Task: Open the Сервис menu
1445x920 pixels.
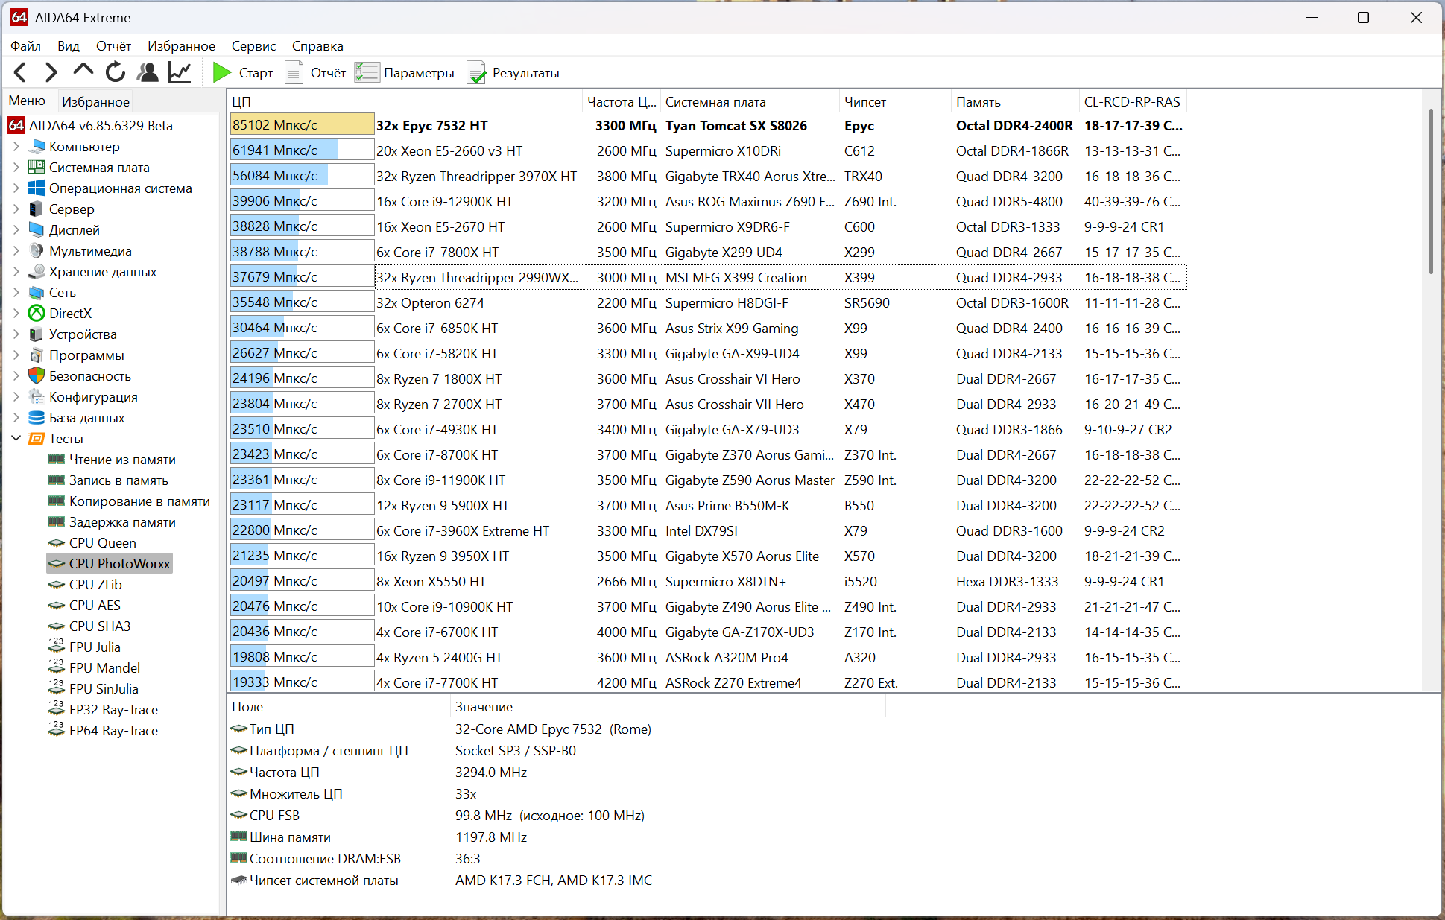Action: tap(253, 46)
